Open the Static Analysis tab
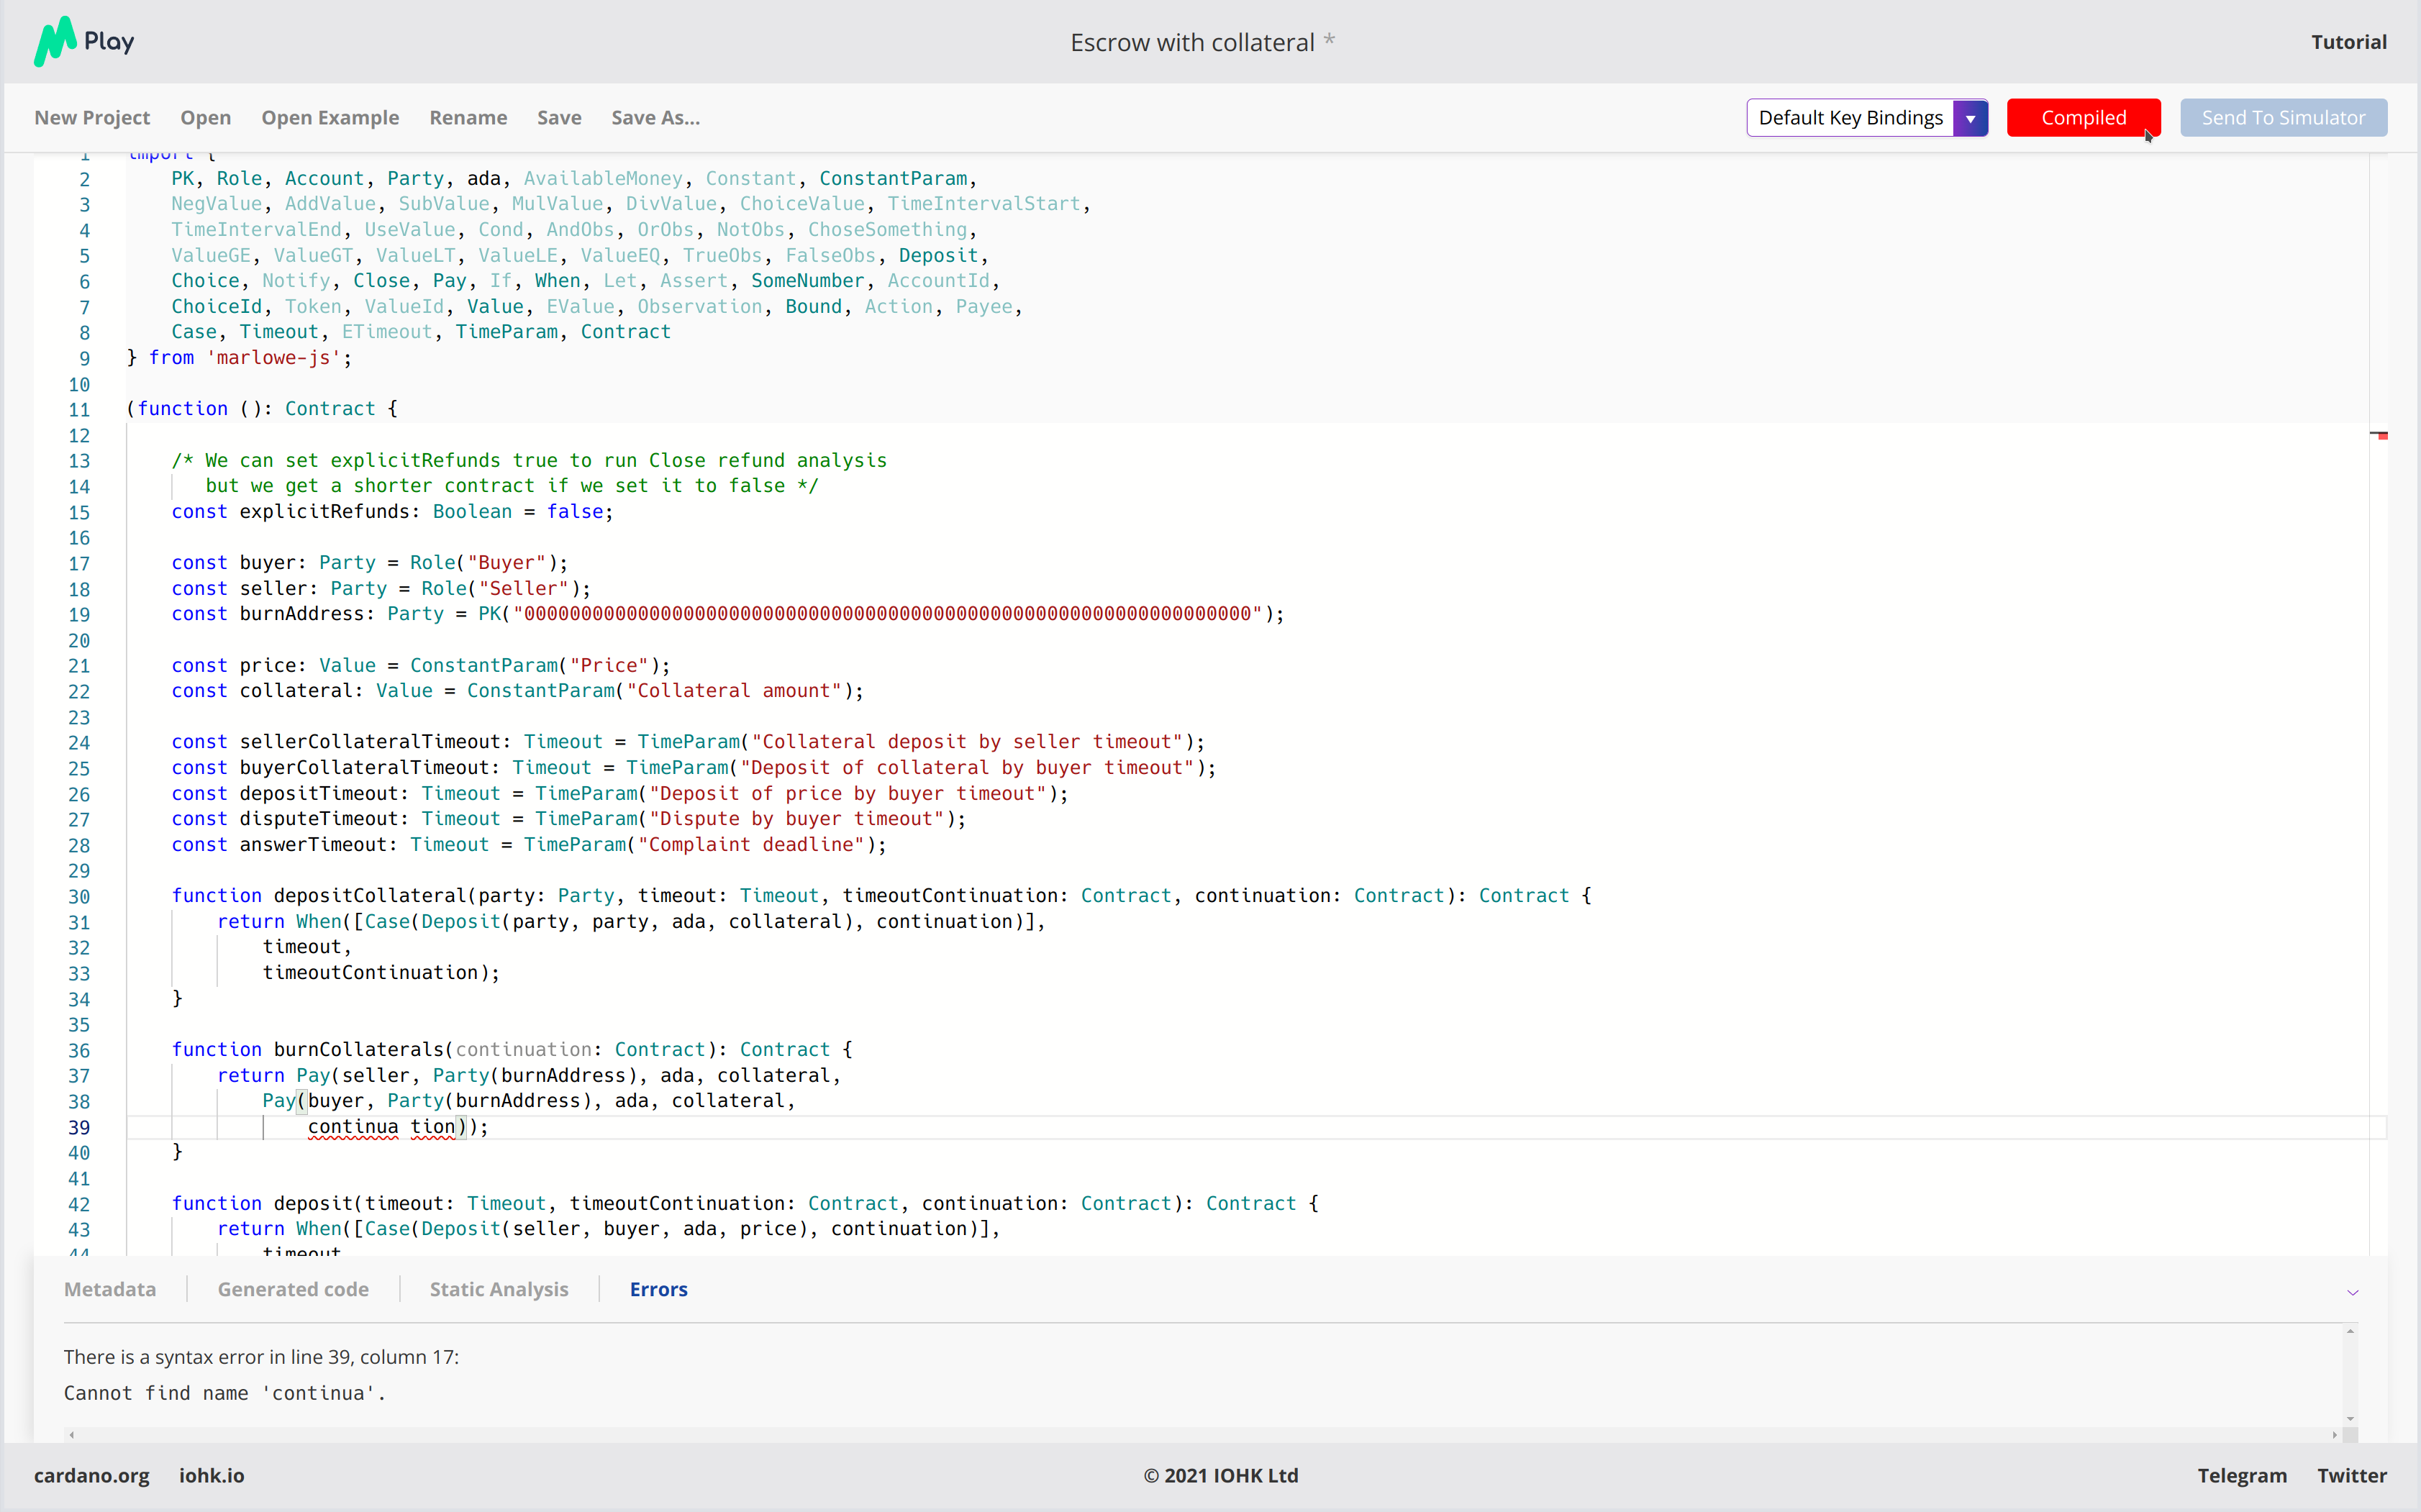This screenshot has height=1512, width=2421. [x=498, y=1289]
